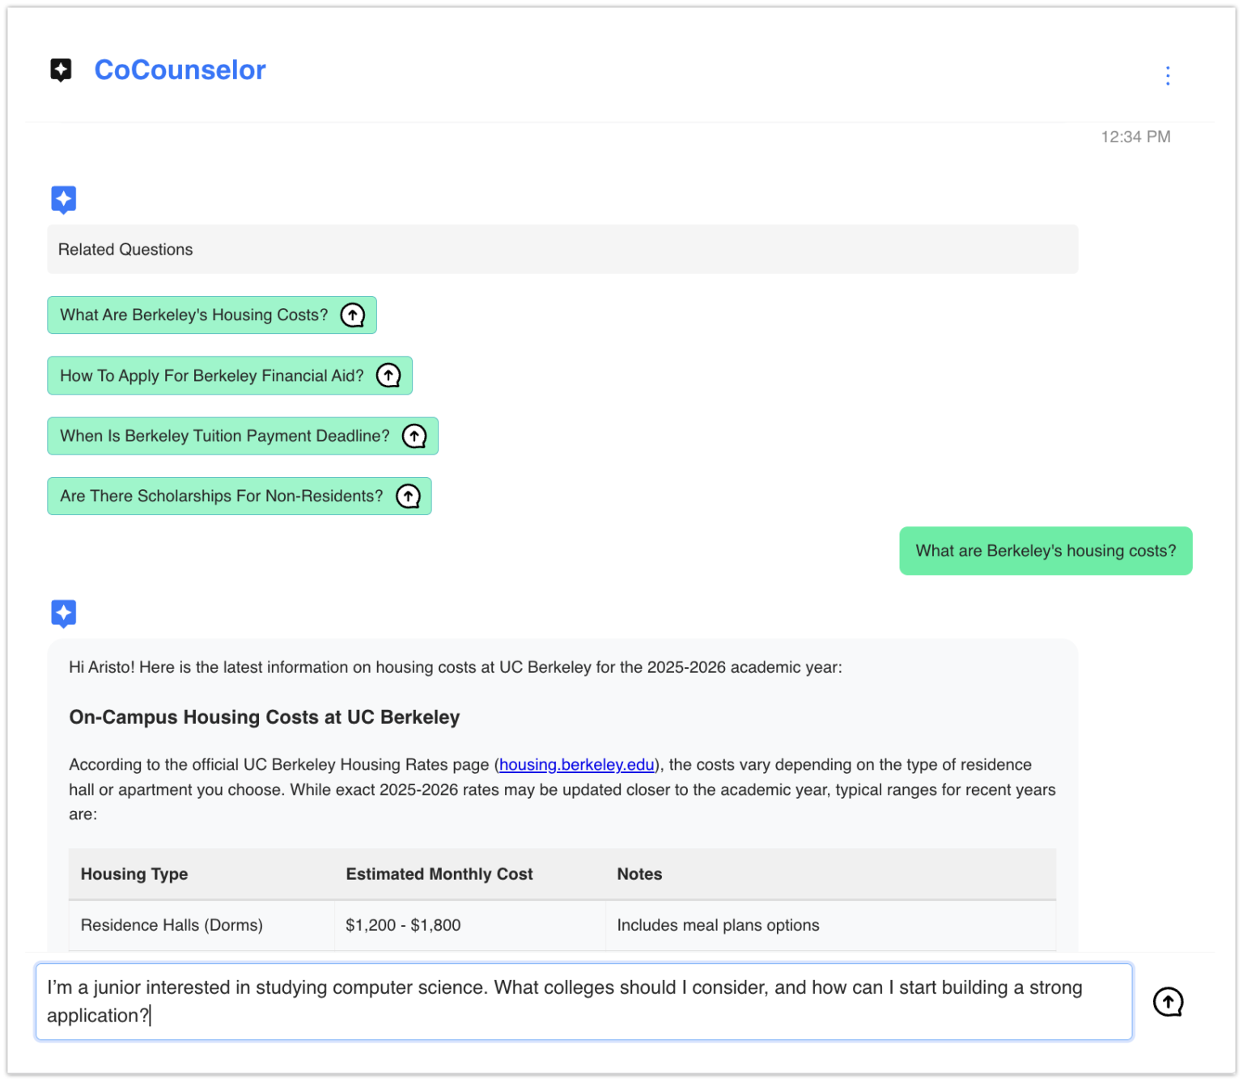Select the "What are Berkeley's housing costs?" user message
This screenshot has height=1082, width=1243.
point(1045,551)
